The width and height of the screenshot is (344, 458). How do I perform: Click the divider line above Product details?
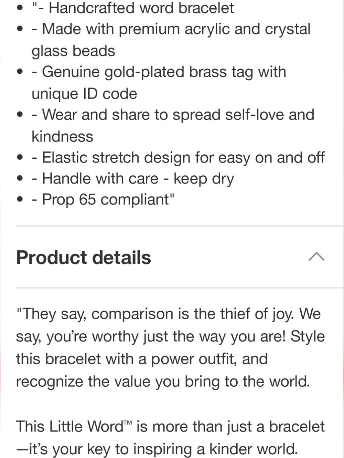(179, 226)
